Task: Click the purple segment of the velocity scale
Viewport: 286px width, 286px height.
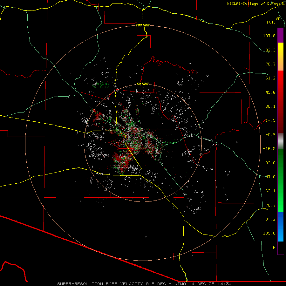Action: tap(281, 35)
